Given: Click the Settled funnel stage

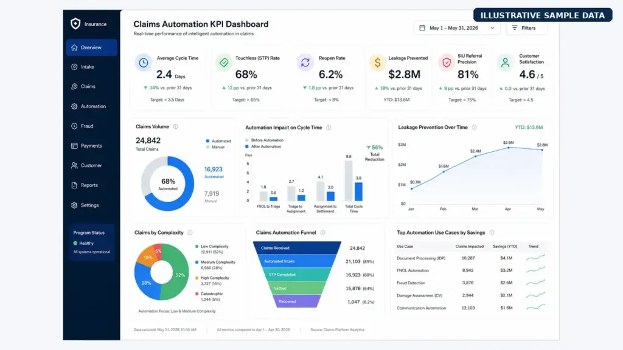Looking at the screenshot, I should [297, 288].
